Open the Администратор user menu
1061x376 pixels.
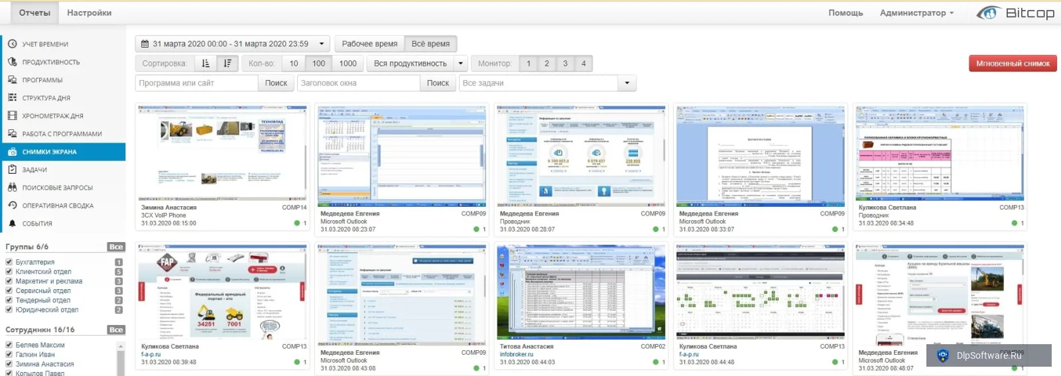click(916, 13)
